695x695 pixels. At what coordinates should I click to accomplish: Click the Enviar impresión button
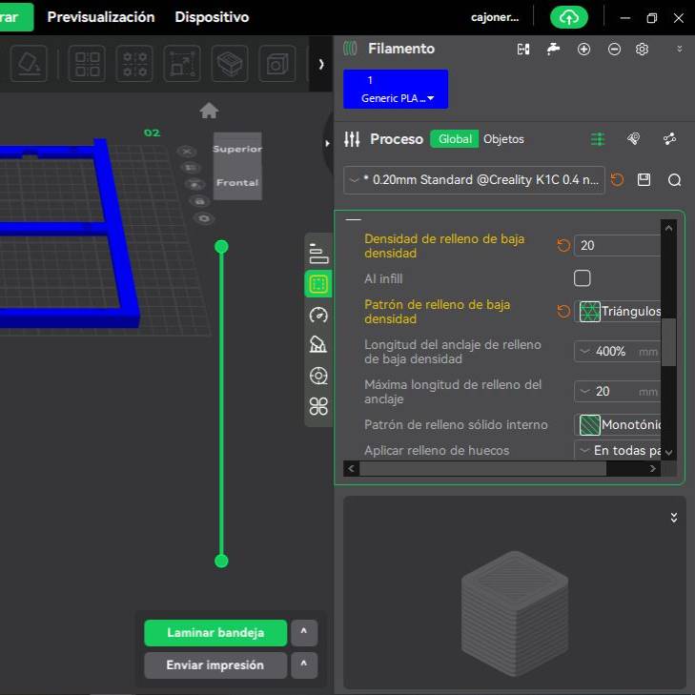tap(215, 665)
